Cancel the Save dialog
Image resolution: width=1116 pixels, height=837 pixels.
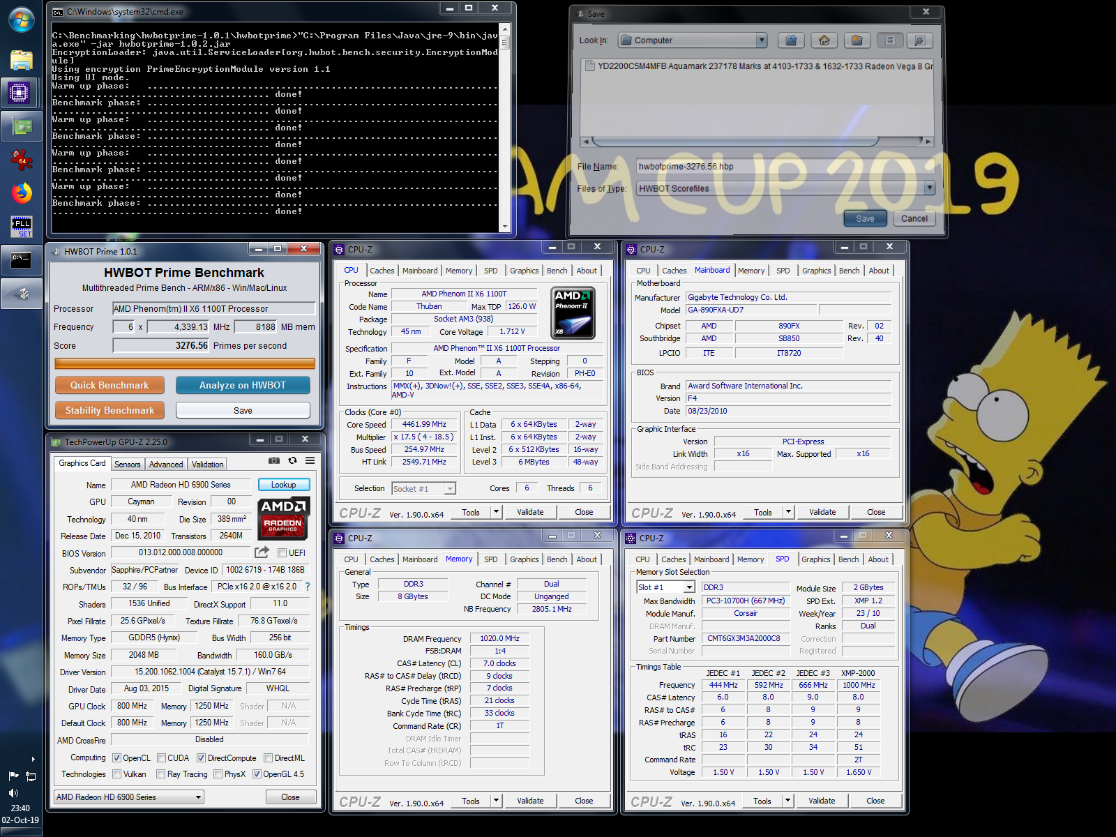[x=914, y=218]
